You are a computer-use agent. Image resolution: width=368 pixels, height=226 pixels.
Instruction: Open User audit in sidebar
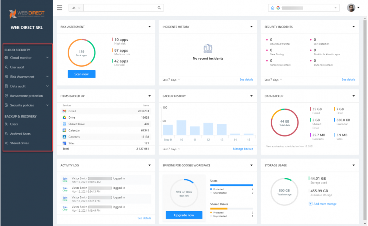pos(17,67)
